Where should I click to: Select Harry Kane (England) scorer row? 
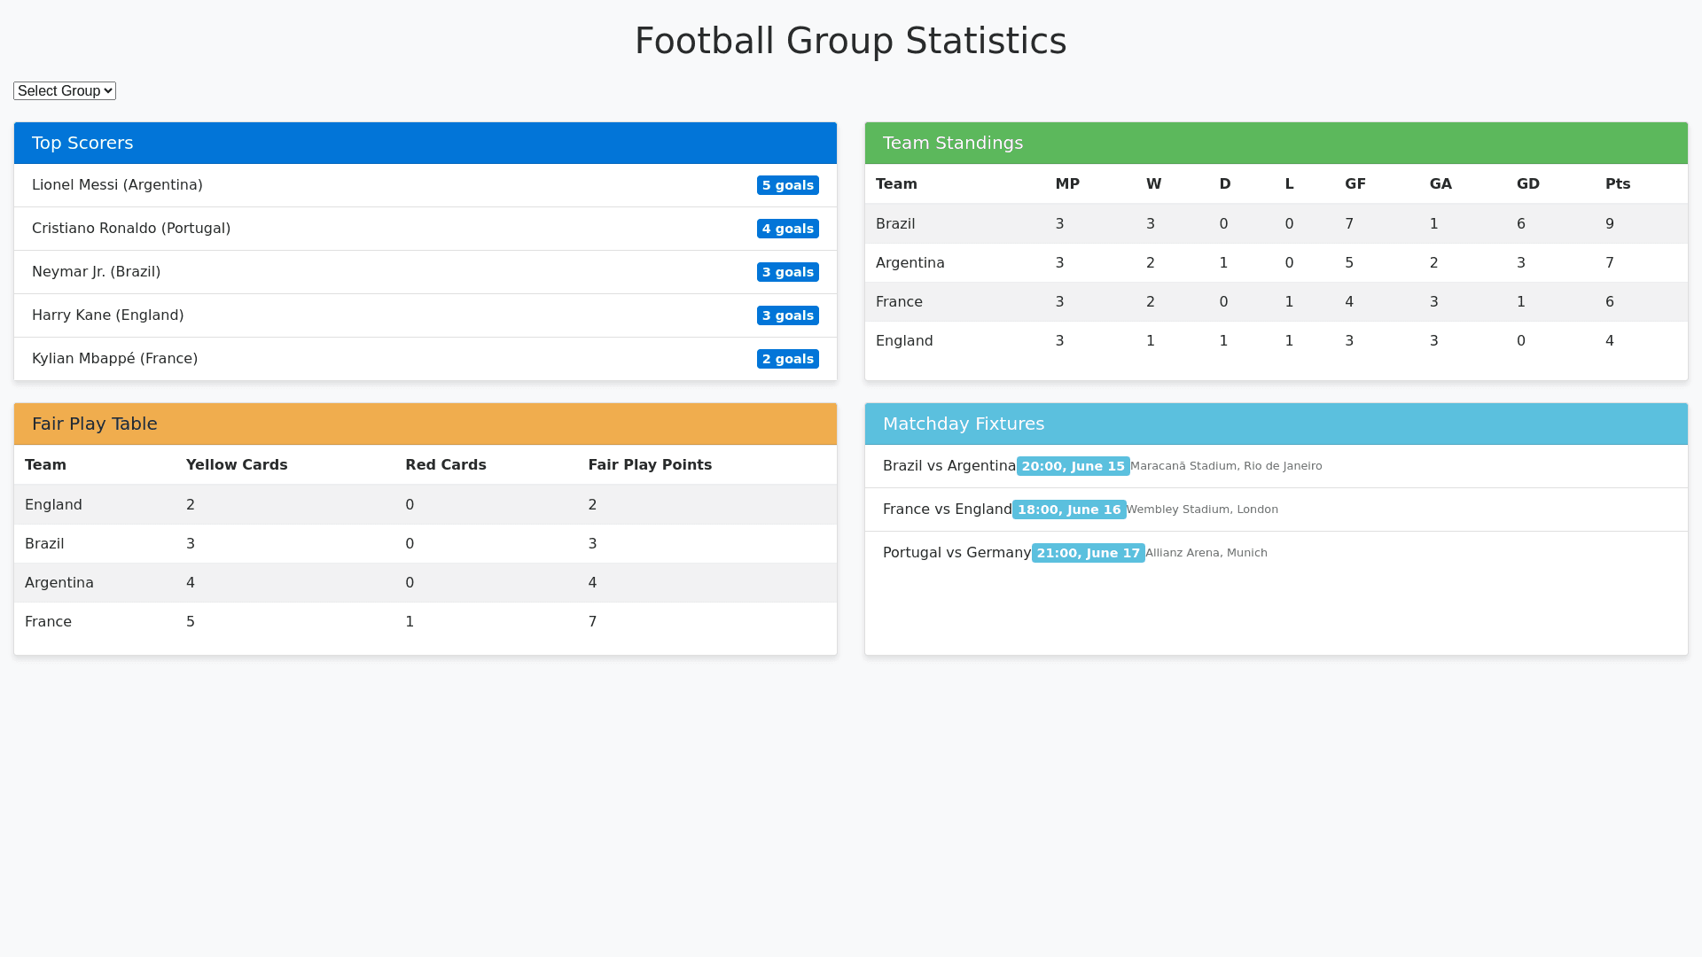(108, 315)
